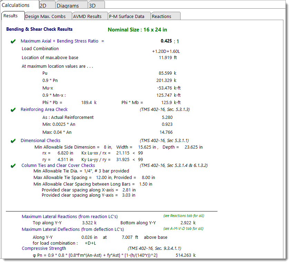
Task: Click the Nominal Size 16 x 24 in label
Action: [137, 30]
